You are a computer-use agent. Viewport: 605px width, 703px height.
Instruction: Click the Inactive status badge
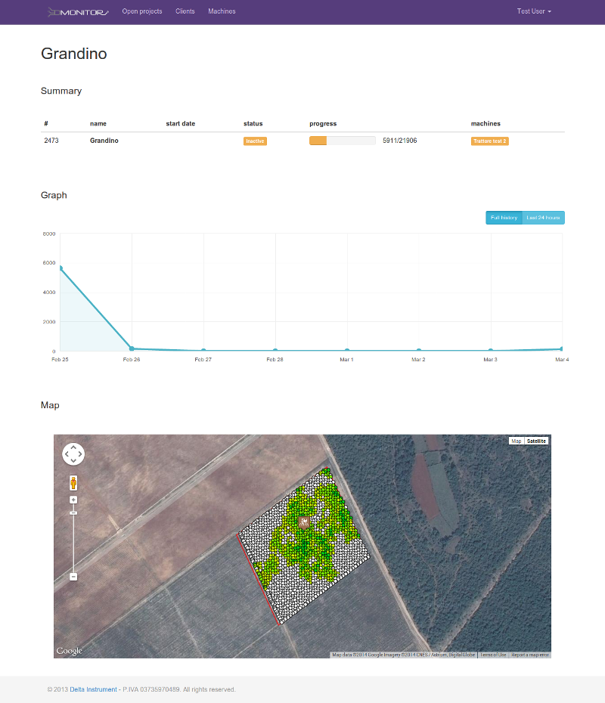point(255,141)
